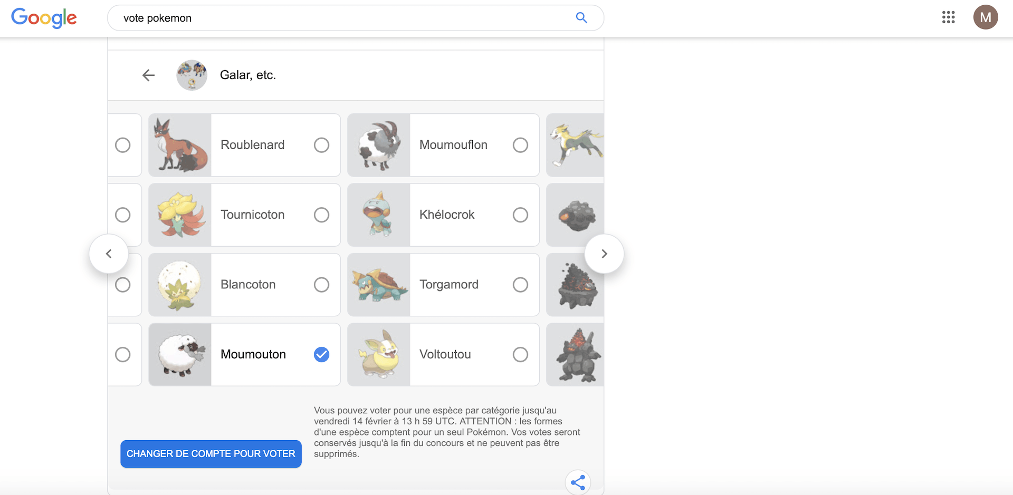Click the Galar category round thumbnail
Image resolution: width=1013 pixels, height=495 pixels.
(x=192, y=75)
